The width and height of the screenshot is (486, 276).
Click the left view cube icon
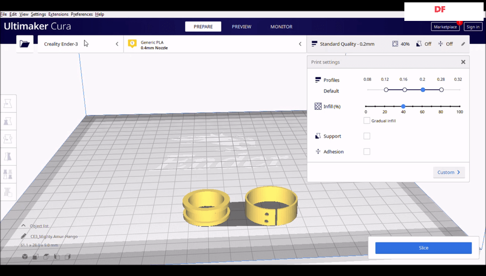point(57,257)
